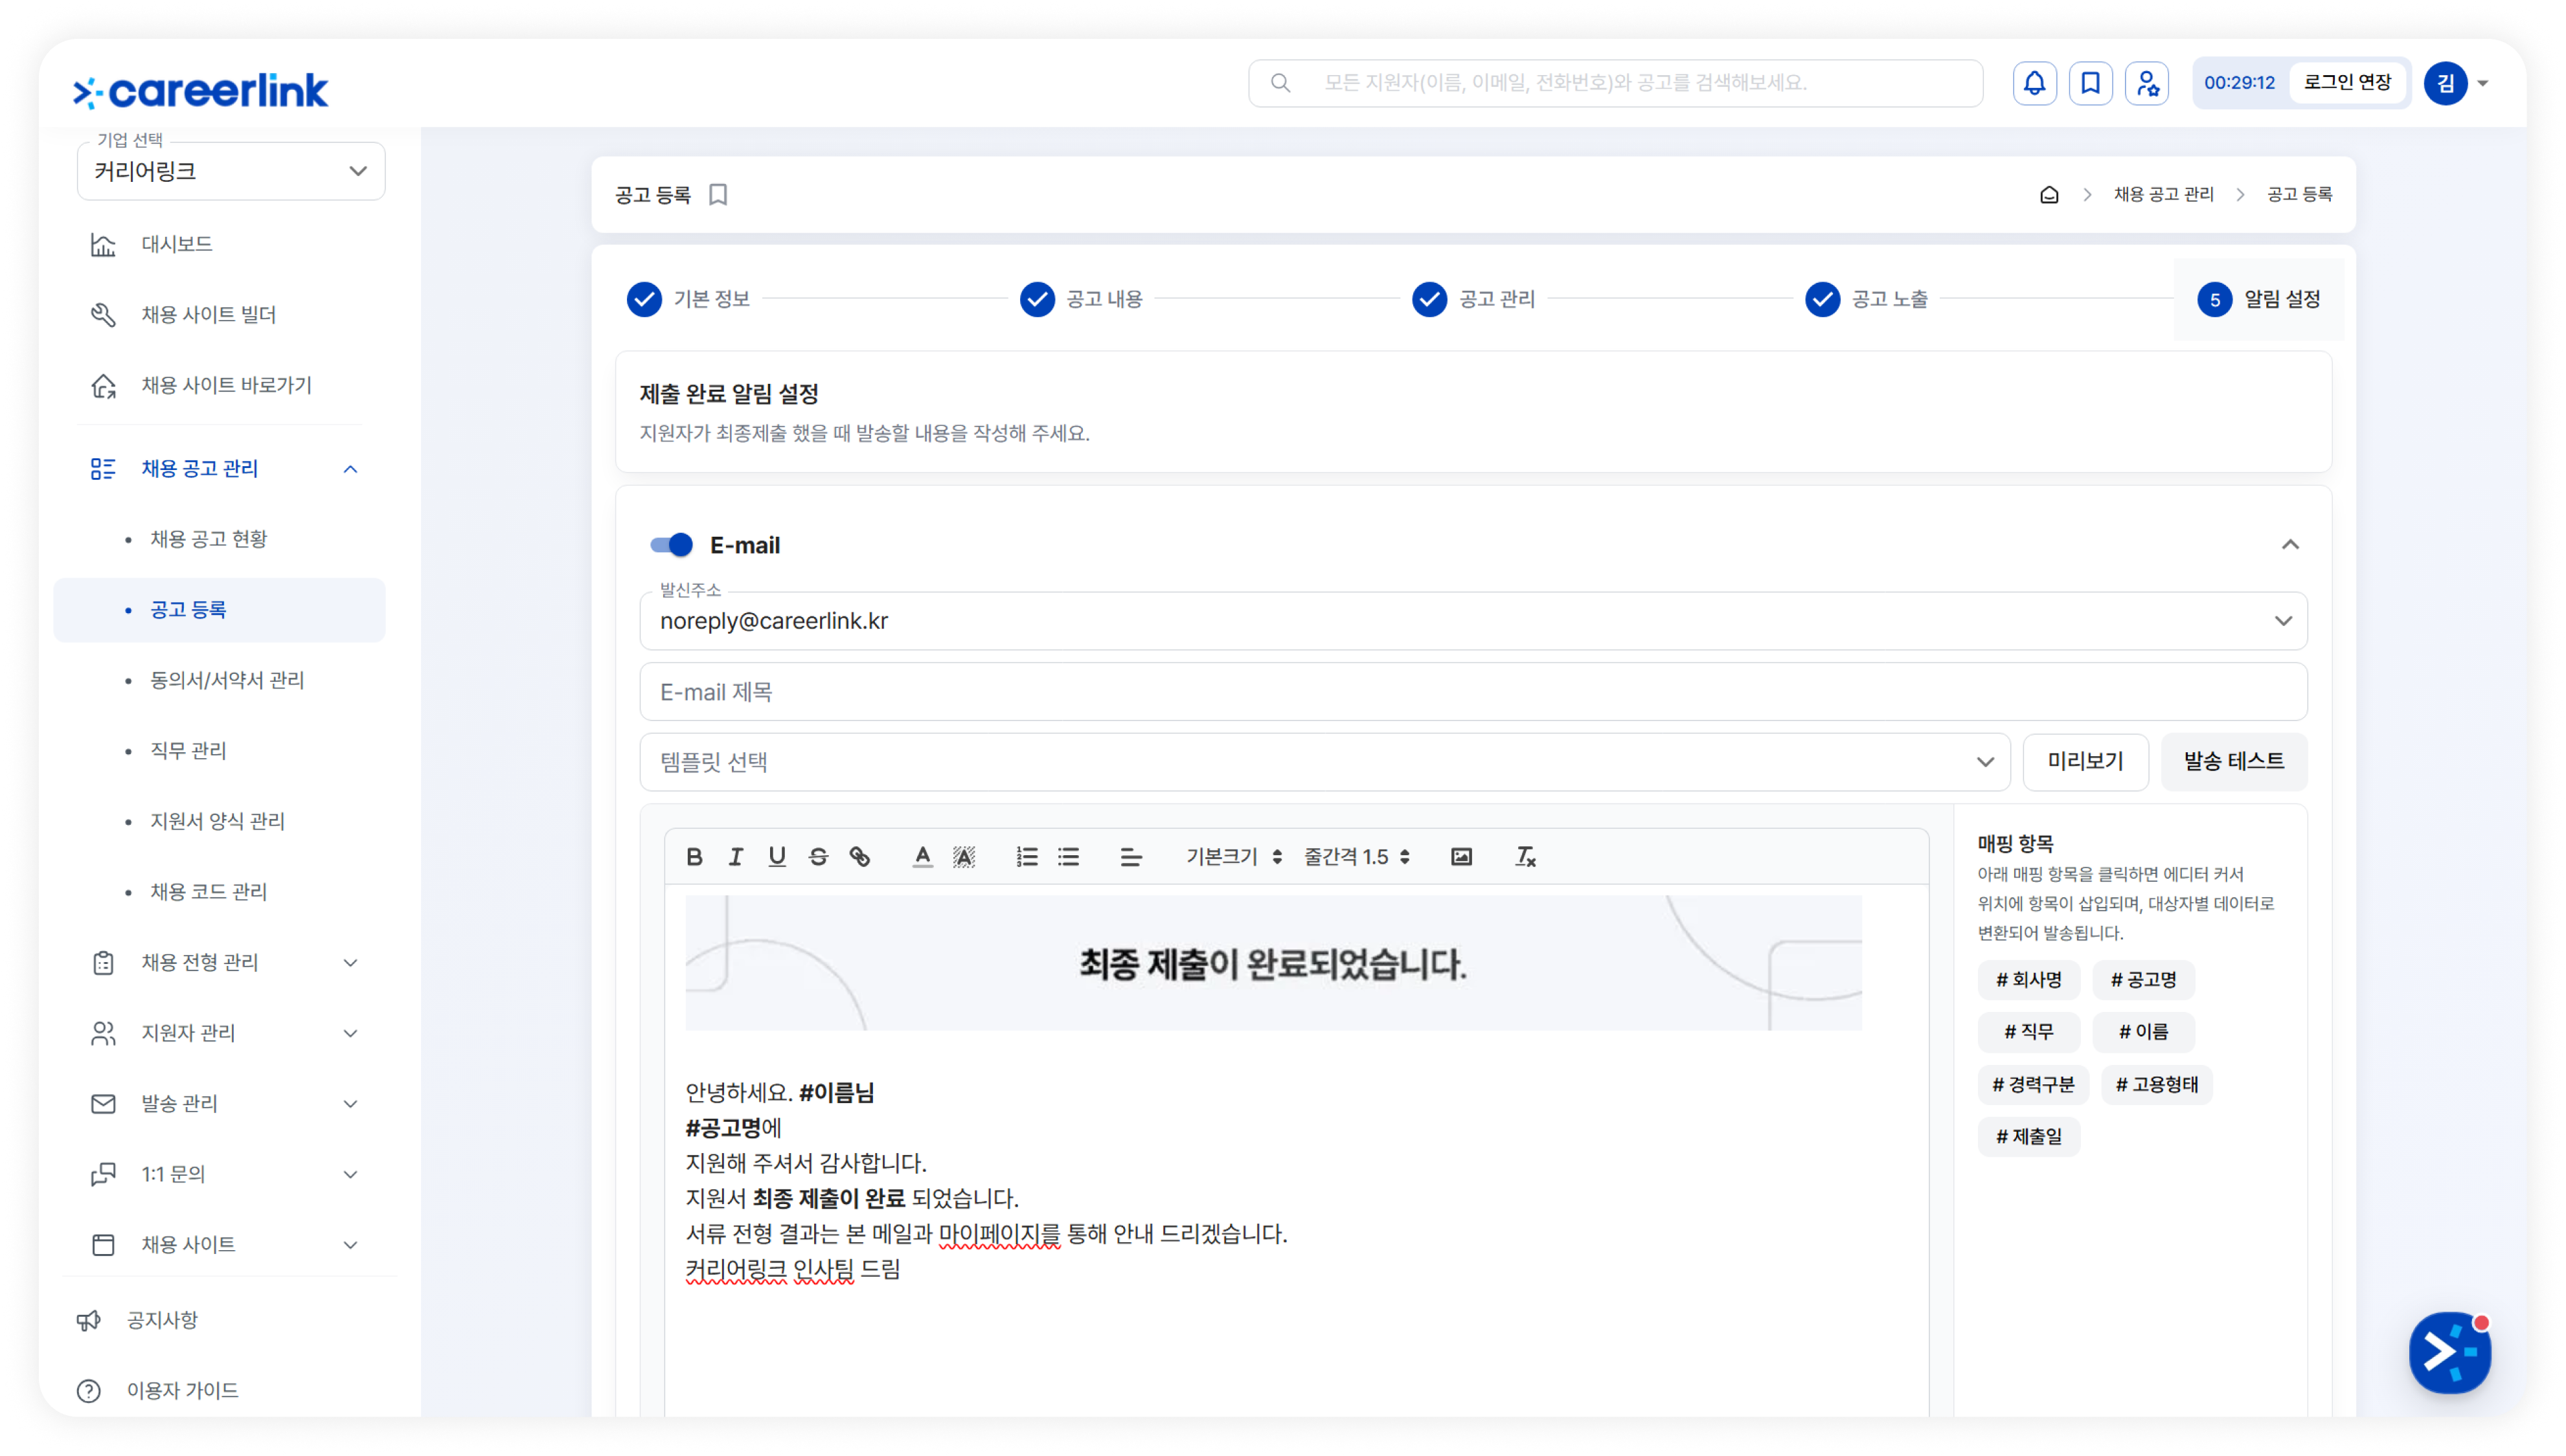Collapse the E-mail section with the chevron
2566x1456 pixels.
(2290, 545)
